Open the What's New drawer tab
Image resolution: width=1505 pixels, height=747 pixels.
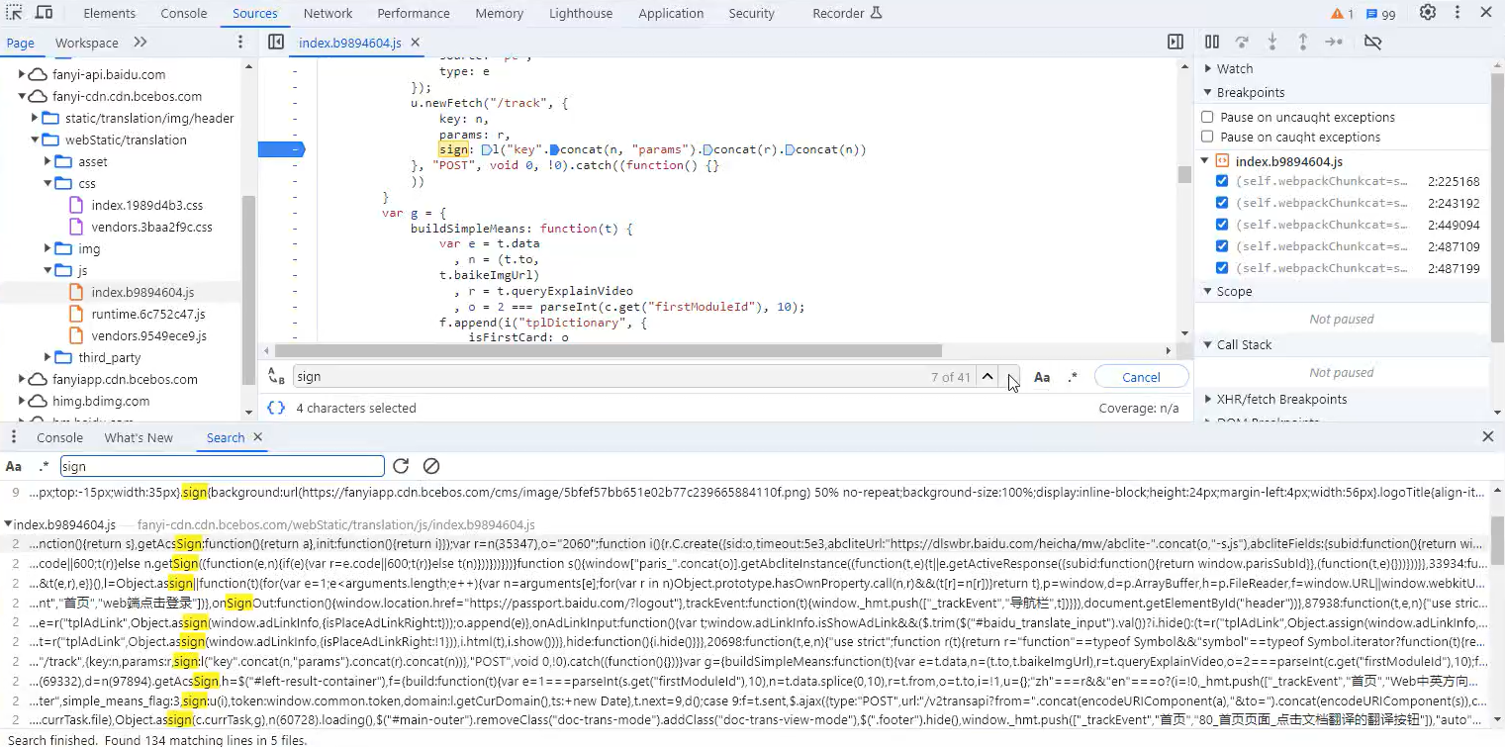point(139,437)
